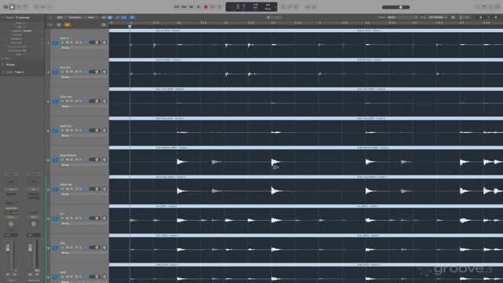Solo the Kick In track
Viewport: 503px width, 283px height.
(72, 42)
